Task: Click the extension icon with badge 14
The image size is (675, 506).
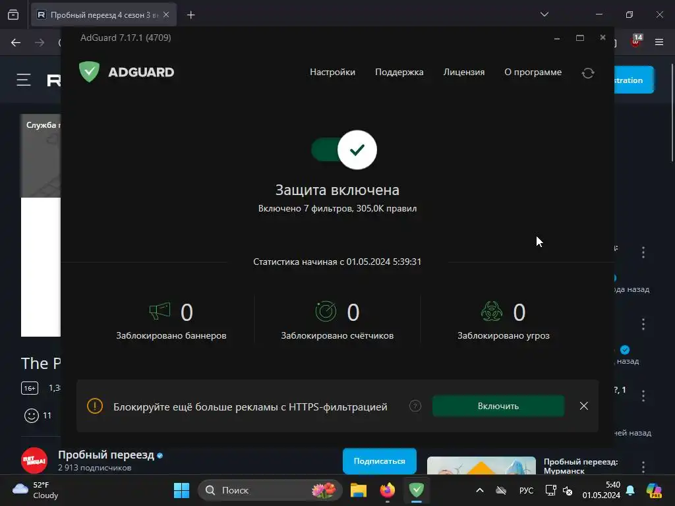Action: pyautogui.click(x=636, y=42)
